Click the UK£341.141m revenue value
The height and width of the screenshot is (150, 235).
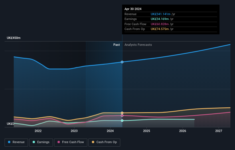161,14
